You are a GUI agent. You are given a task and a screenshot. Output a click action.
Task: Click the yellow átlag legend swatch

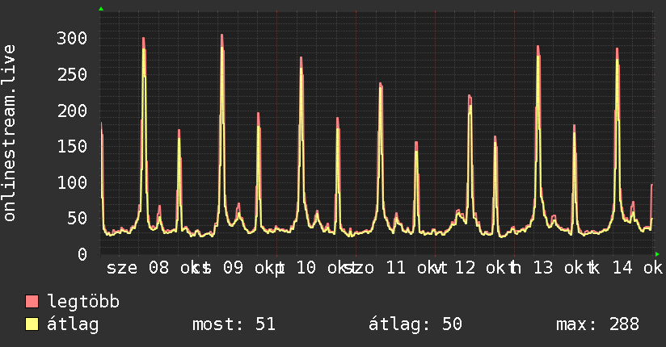[32, 324]
